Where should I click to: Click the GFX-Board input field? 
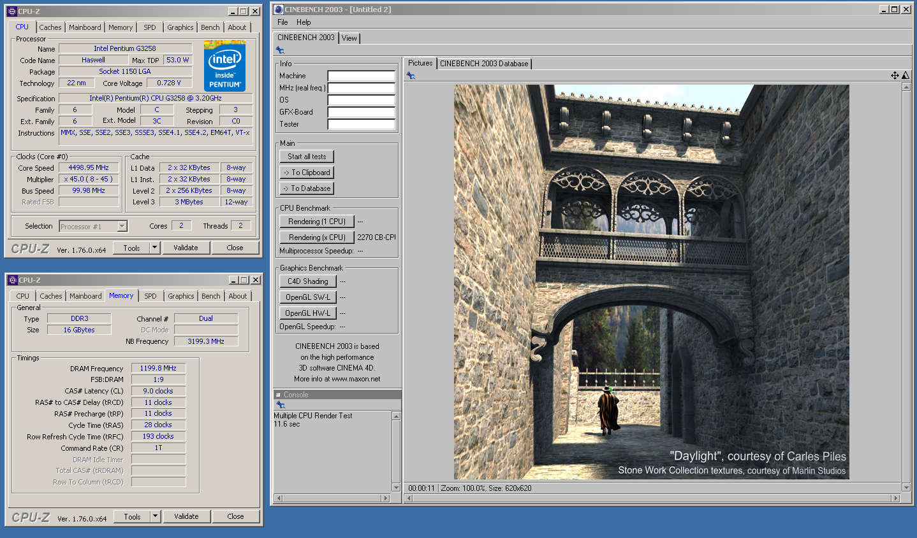pos(362,112)
